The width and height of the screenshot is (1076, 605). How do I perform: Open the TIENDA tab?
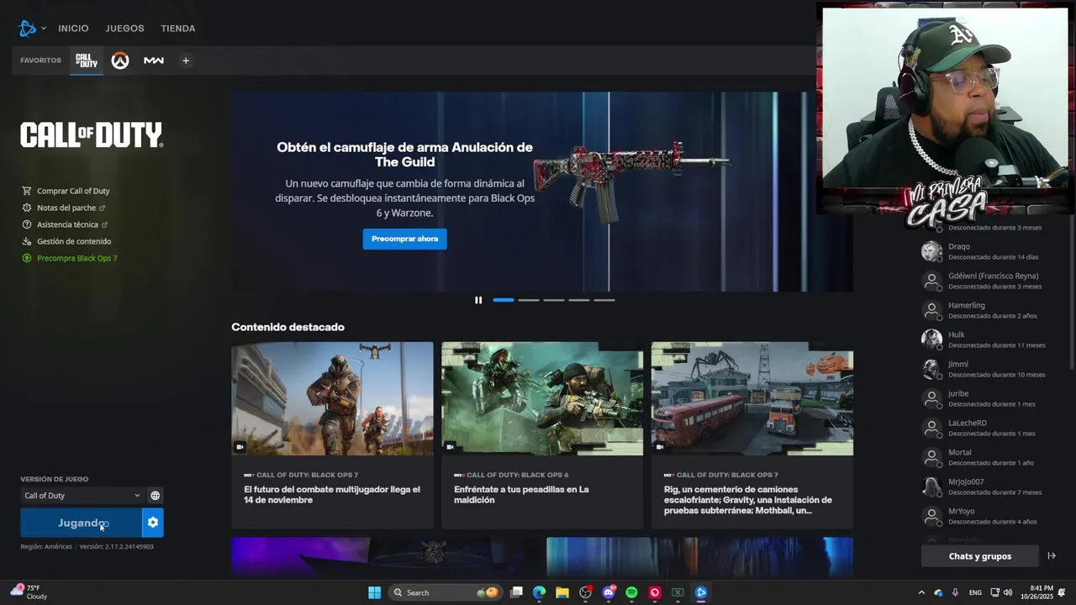(x=178, y=29)
